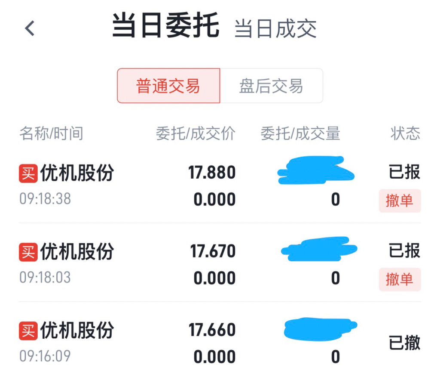Click the red 买 icon on the 09:18:03 order
The width and height of the screenshot is (440, 390).
pos(28,252)
